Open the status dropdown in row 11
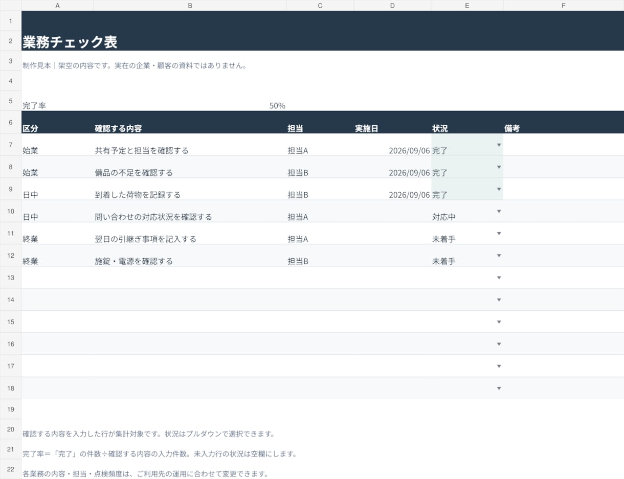Screen dimensions: 624x479 pos(499,234)
